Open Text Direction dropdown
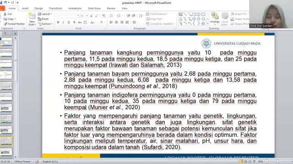Viewport: 293px width, 164px height. point(157,14)
